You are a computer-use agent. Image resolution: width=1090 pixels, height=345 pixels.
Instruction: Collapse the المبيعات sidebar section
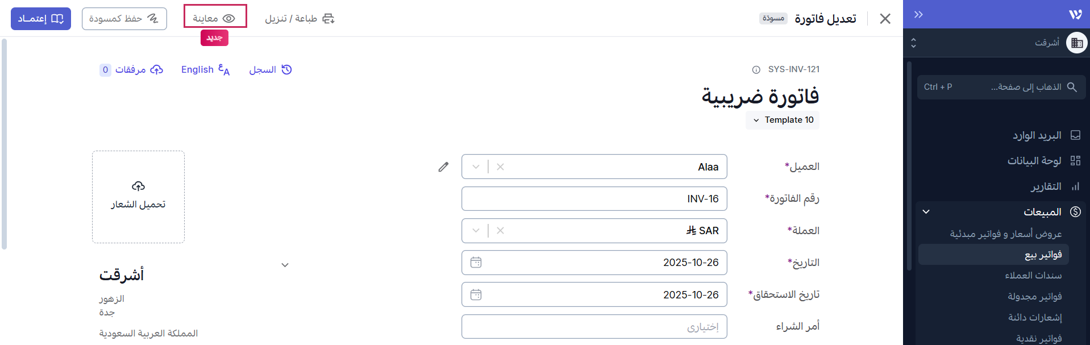pos(926,212)
